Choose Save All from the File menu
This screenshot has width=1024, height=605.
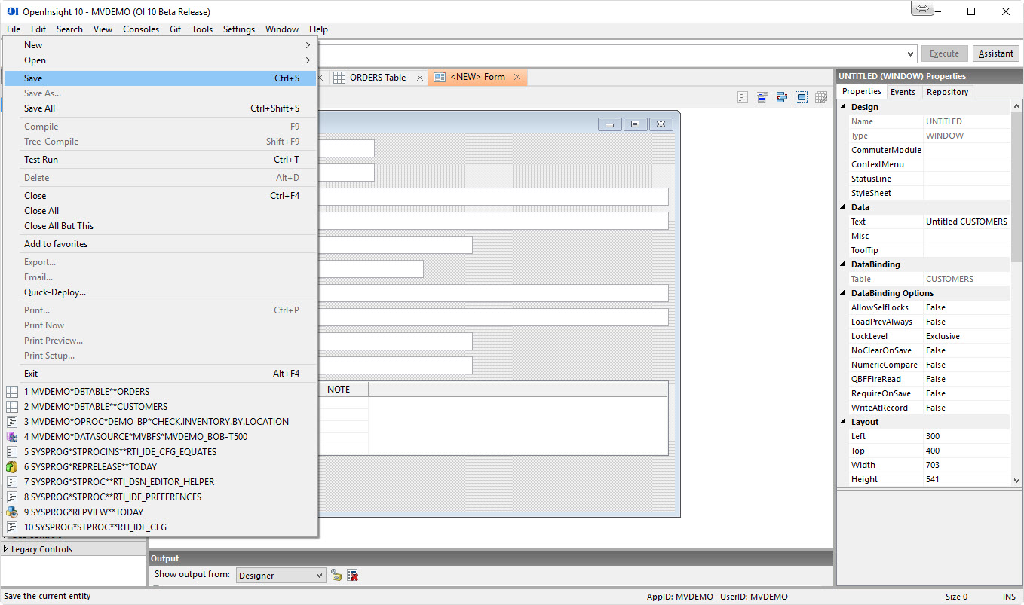click(x=160, y=108)
